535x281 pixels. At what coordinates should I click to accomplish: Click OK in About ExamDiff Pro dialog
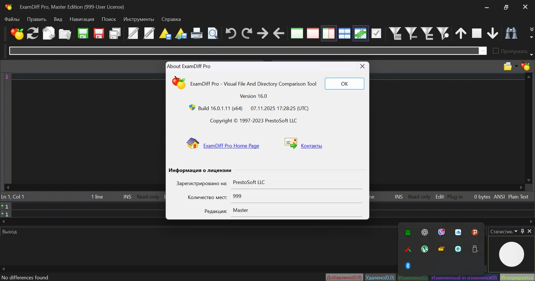pyautogui.click(x=344, y=83)
